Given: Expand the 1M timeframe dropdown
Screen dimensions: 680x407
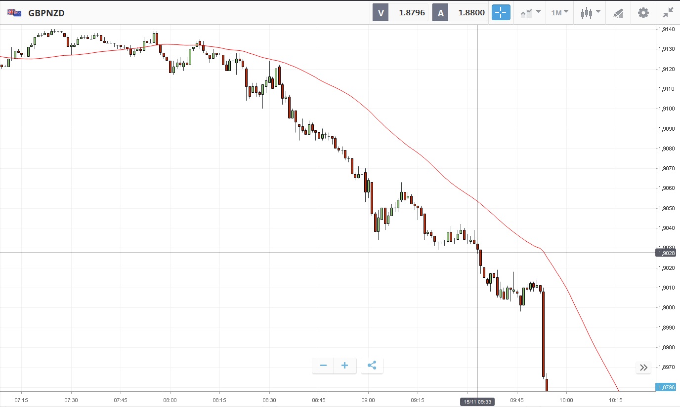Looking at the screenshot, I should [x=560, y=13].
